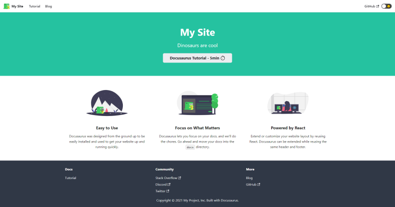Click the timer icon in the tutorial button
This screenshot has width=395, height=207.
pos(223,58)
